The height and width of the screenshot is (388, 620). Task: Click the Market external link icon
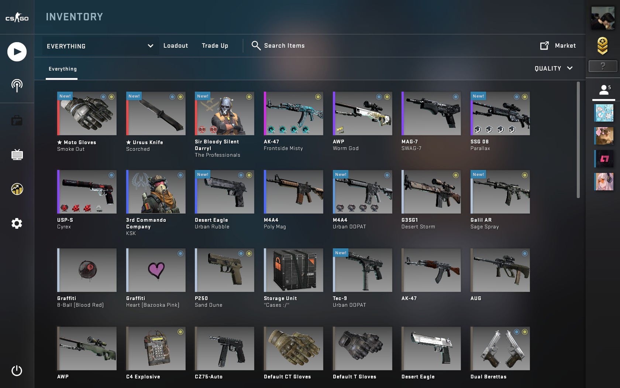click(x=545, y=45)
